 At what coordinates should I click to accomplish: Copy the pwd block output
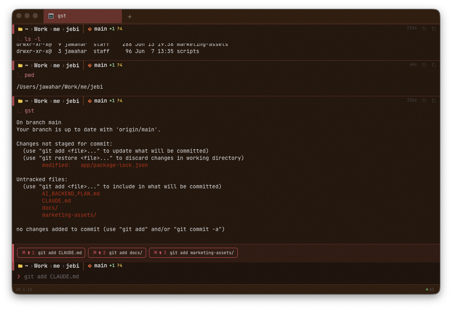pyautogui.click(x=434, y=65)
